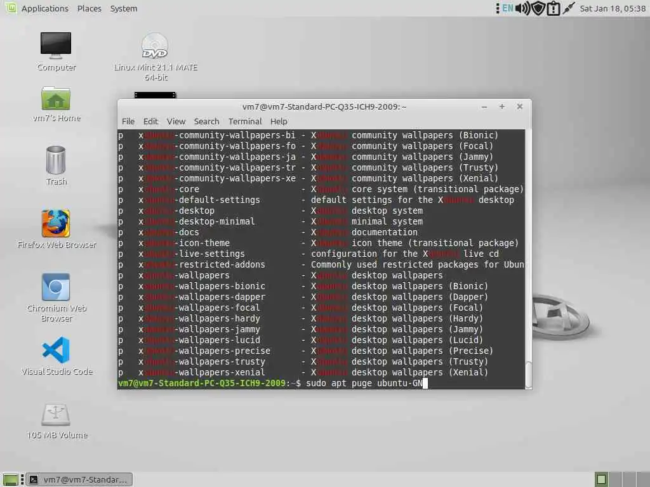The image size is (650, 487).
Task: Click the network connection tray icon
Action: tap(569, 8)
